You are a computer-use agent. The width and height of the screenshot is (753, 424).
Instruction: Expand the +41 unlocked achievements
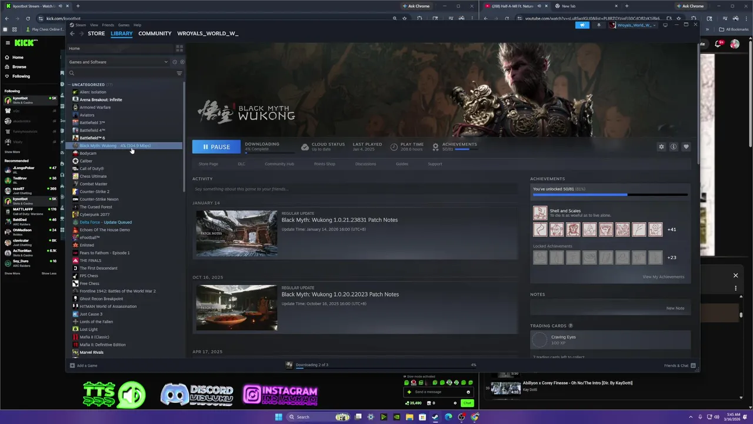tap(671, 230)
